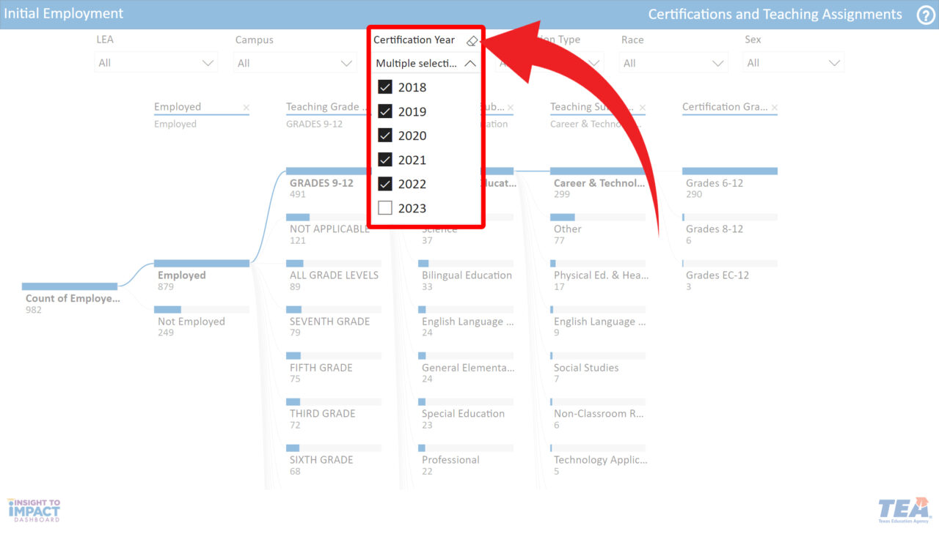
Task: Clear Certification Year selections with the eraser icon
Action: click(472, 40)
